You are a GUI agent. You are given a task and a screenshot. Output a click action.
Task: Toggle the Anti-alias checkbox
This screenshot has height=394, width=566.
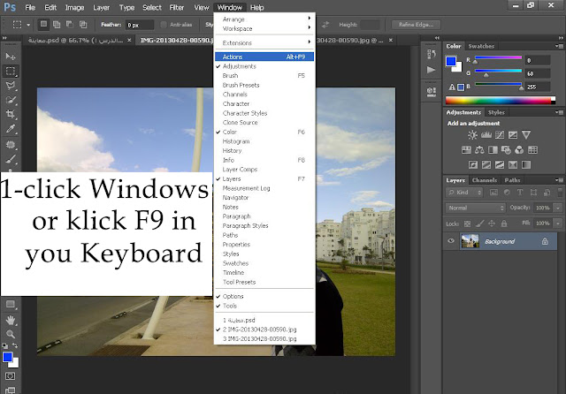tap(164, 25)
